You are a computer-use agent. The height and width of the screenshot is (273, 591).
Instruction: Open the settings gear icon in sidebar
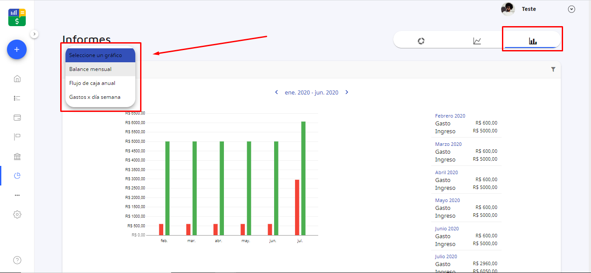tap(17, 214)
